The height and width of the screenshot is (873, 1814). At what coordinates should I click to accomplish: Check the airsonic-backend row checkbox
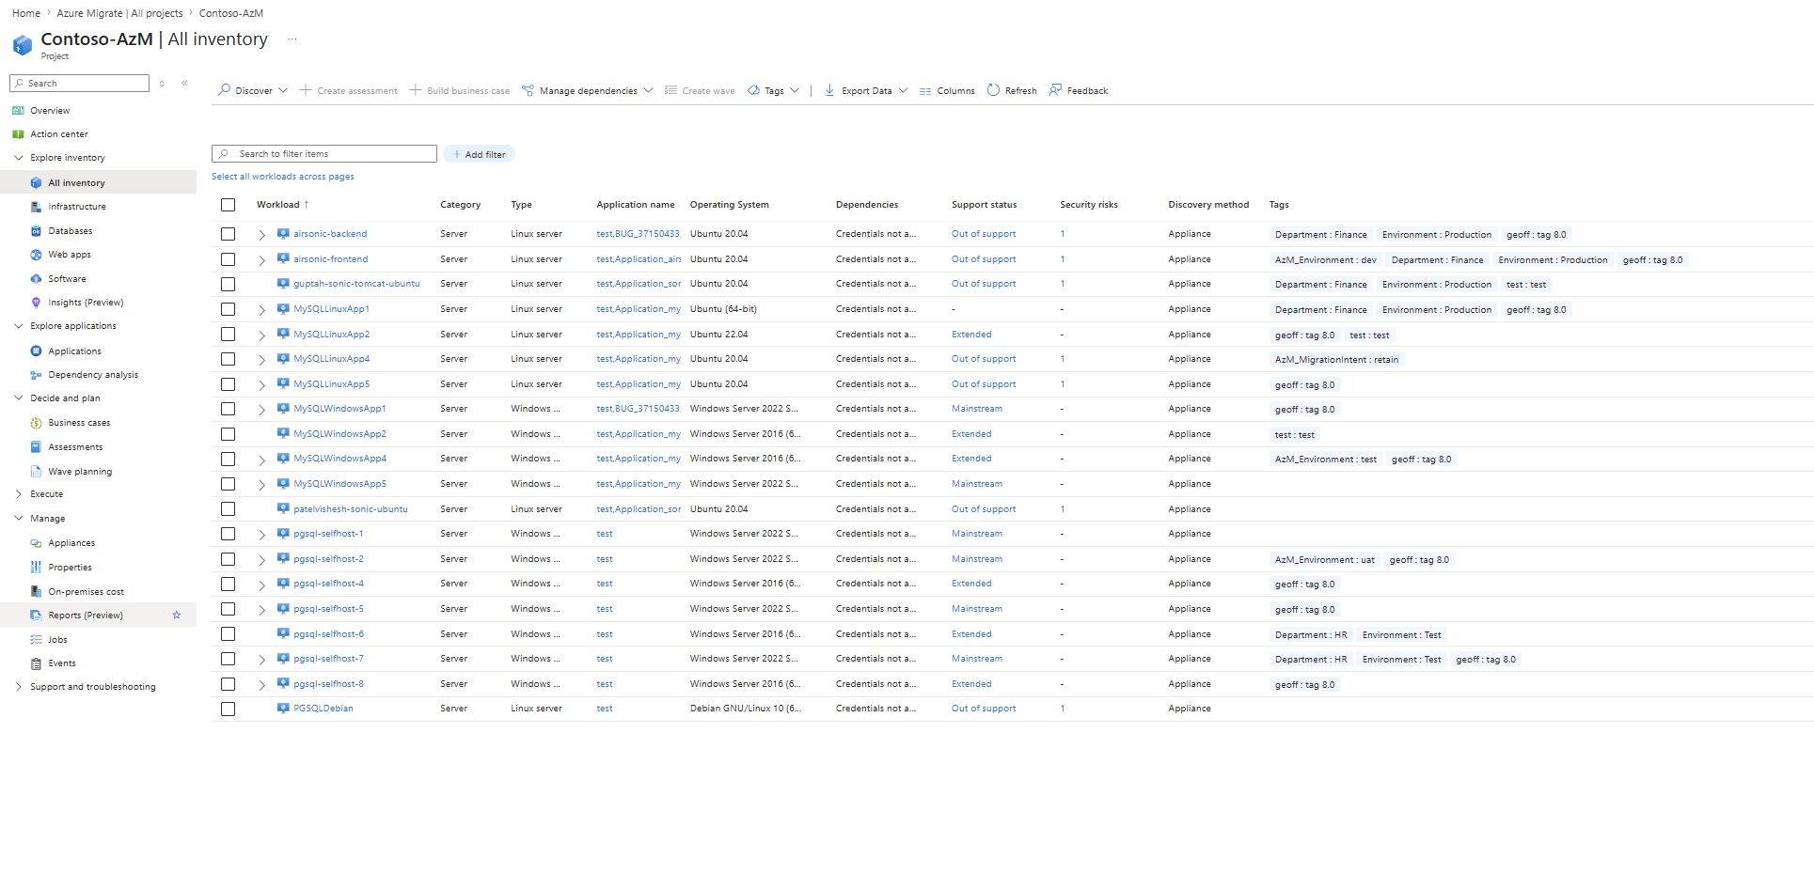[228, 234]
